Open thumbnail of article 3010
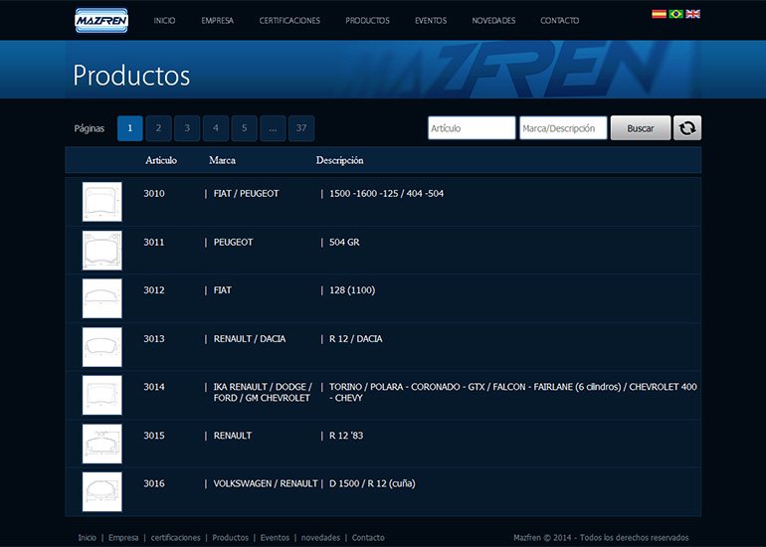Viewport: 766px width, 547px height. pos(102,202)
